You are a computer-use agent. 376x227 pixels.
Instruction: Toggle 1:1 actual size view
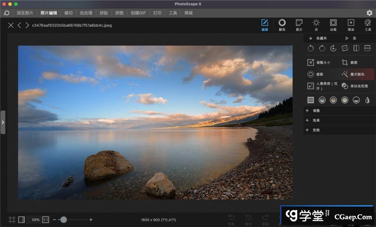(x=46, y=219)
